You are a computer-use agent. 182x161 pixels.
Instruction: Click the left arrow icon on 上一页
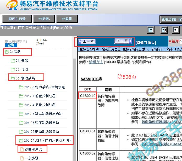click(80, 41)
